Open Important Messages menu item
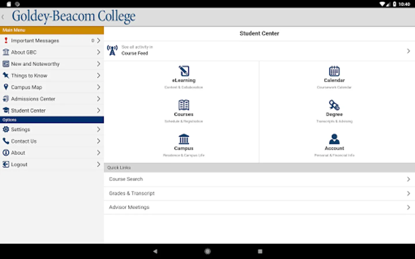This screenshot has height=259, width=415. pos(52,41)
